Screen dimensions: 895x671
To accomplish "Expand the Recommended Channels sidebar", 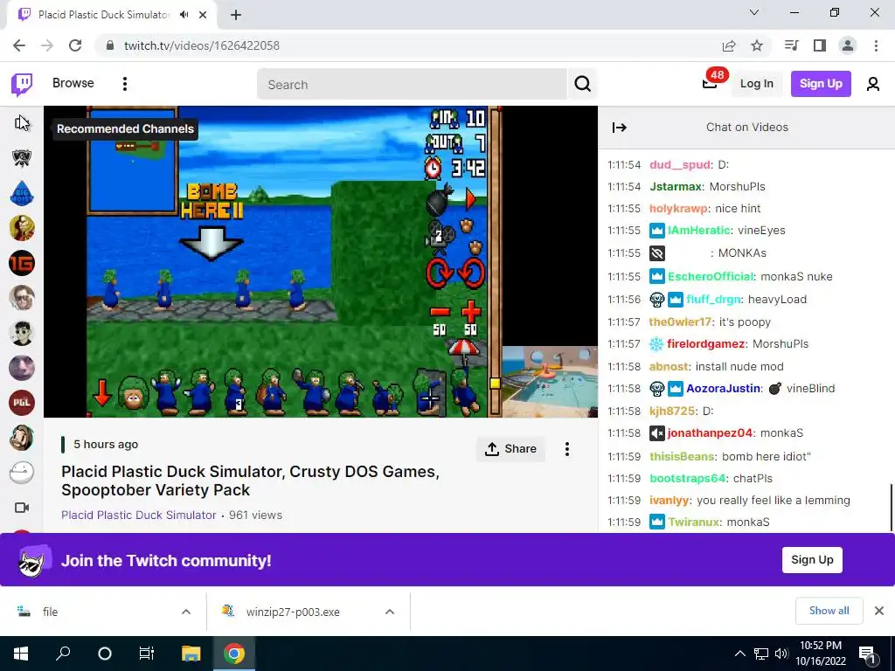I will pyautogui.click(x=22, y=122).
